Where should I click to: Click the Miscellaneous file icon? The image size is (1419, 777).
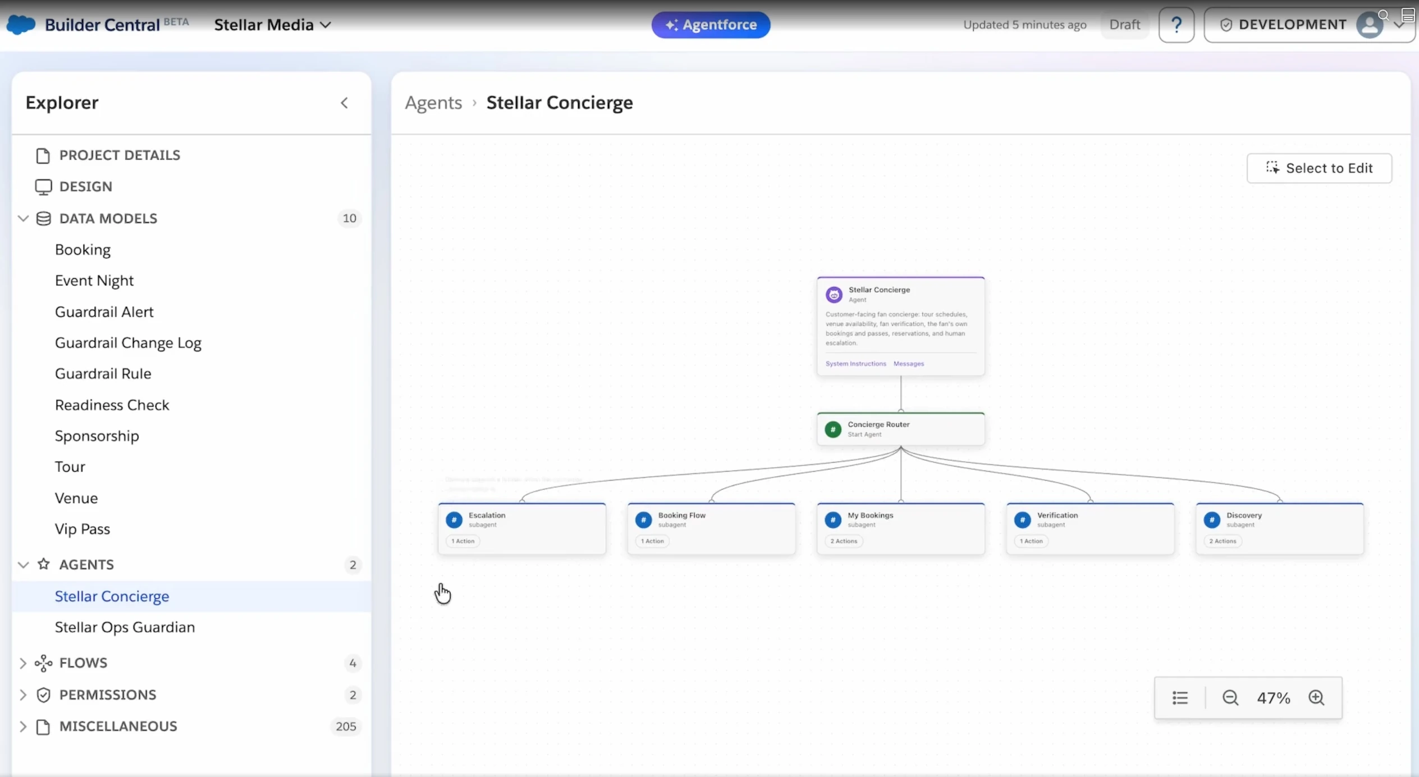43,727
